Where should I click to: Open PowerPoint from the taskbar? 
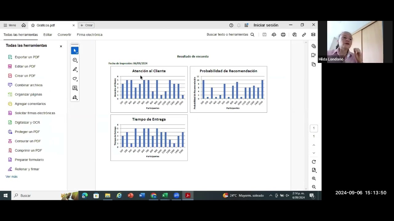pos(131,196)
